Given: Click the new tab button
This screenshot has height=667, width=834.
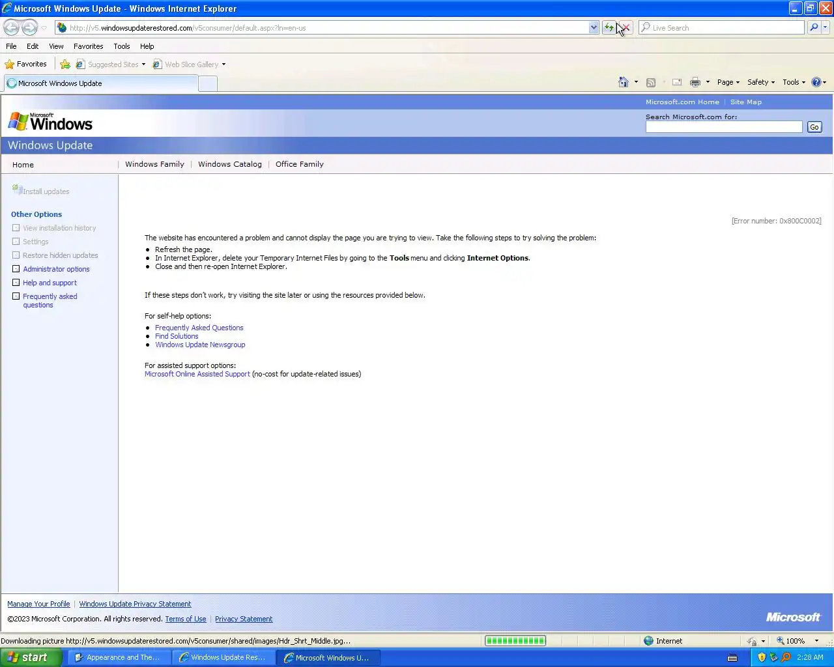Looking at the screenshot, I should click(x=208, y=83).
